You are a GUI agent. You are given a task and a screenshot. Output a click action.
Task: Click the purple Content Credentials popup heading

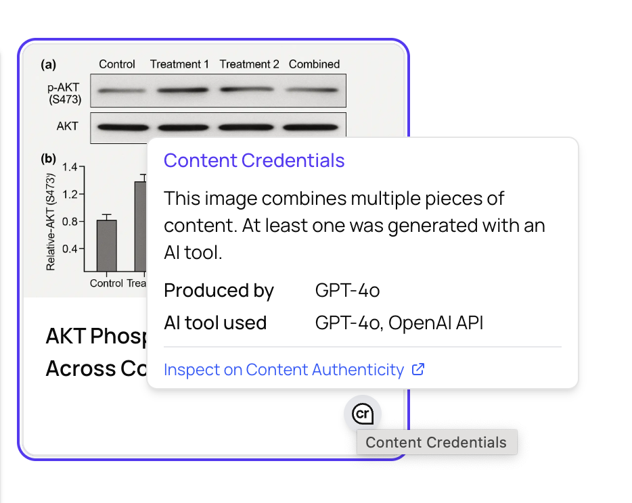254,161
